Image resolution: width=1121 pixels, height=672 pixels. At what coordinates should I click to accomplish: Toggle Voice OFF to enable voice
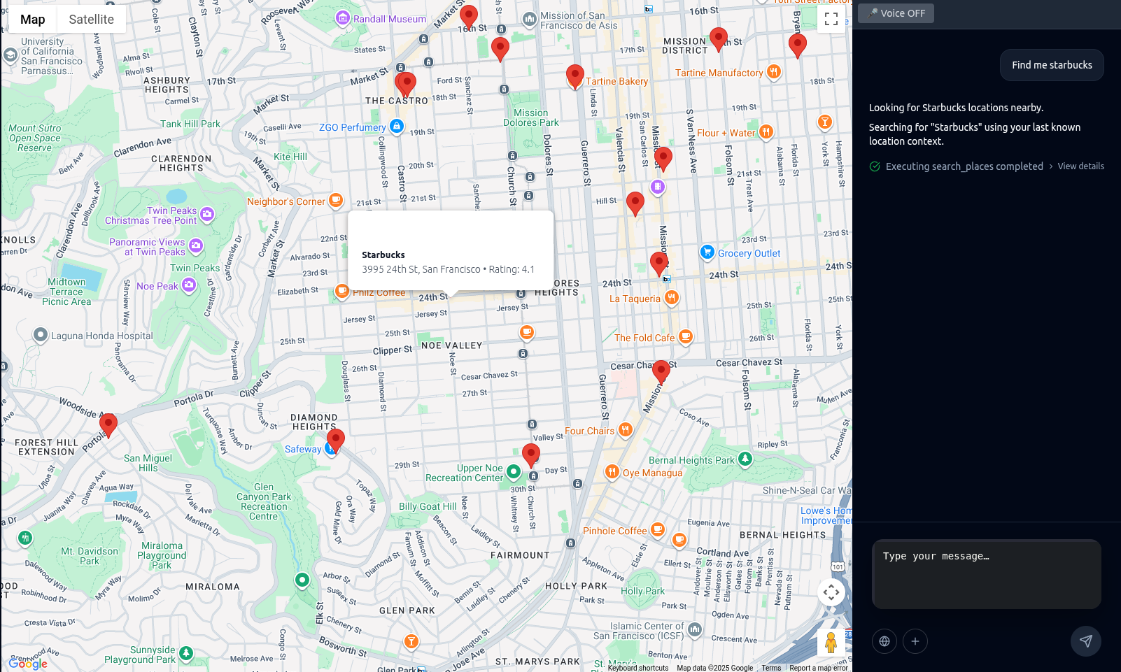pyautogui.click(x=896, y=13)
